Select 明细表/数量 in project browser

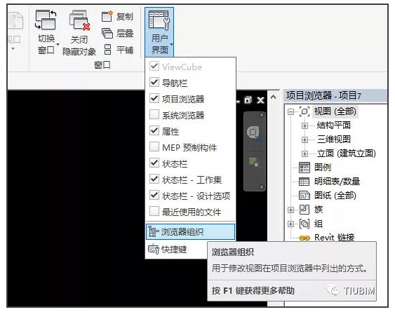click(x=337, y=182)
